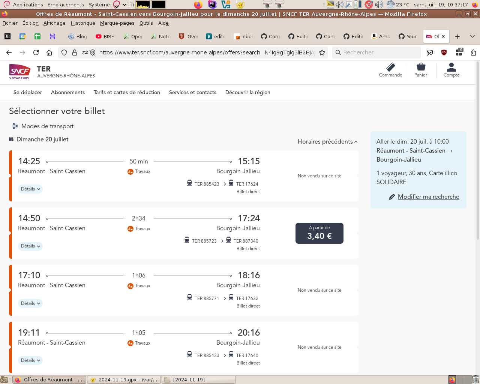
Task: Open the Abonnements navigation menu
Action: click(x=68, y=92)
